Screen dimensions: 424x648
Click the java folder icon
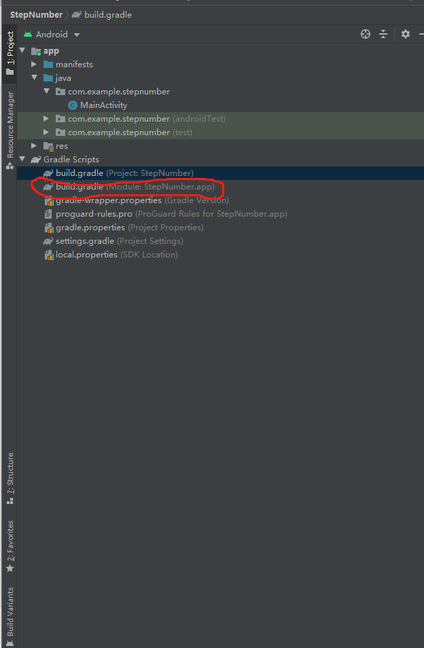tap(48, 77)
